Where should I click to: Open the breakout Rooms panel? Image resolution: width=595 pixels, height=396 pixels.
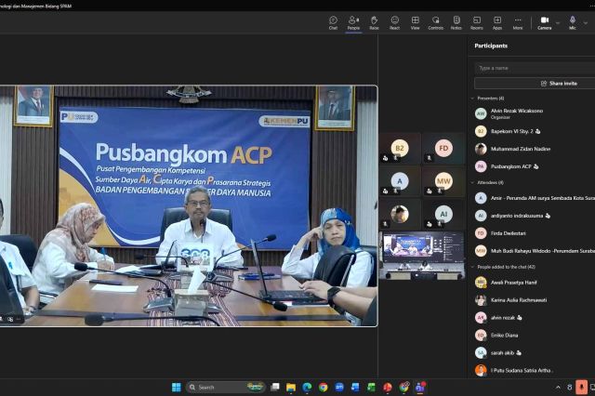(x=476, y=22)
